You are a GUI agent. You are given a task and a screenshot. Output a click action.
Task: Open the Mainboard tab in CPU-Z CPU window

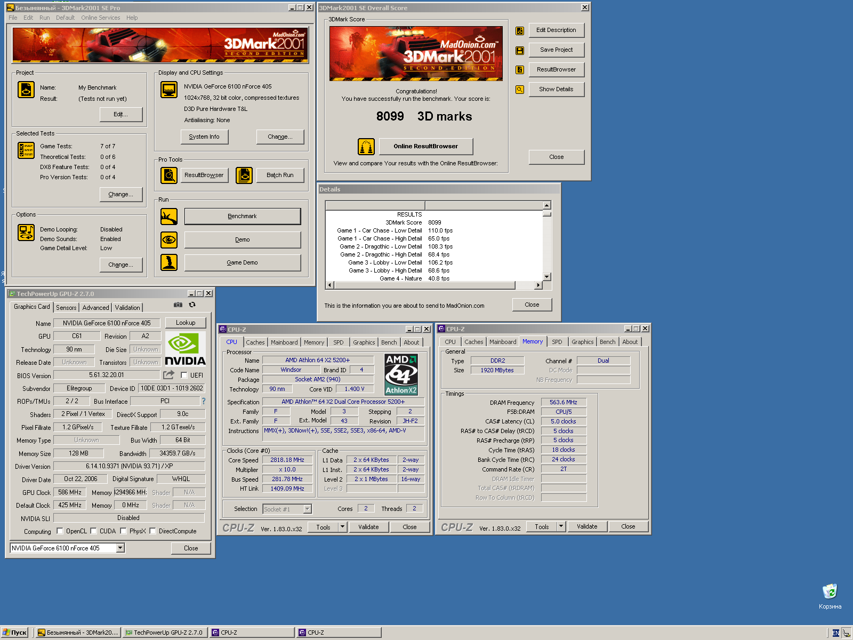click(x=284, y=342)
